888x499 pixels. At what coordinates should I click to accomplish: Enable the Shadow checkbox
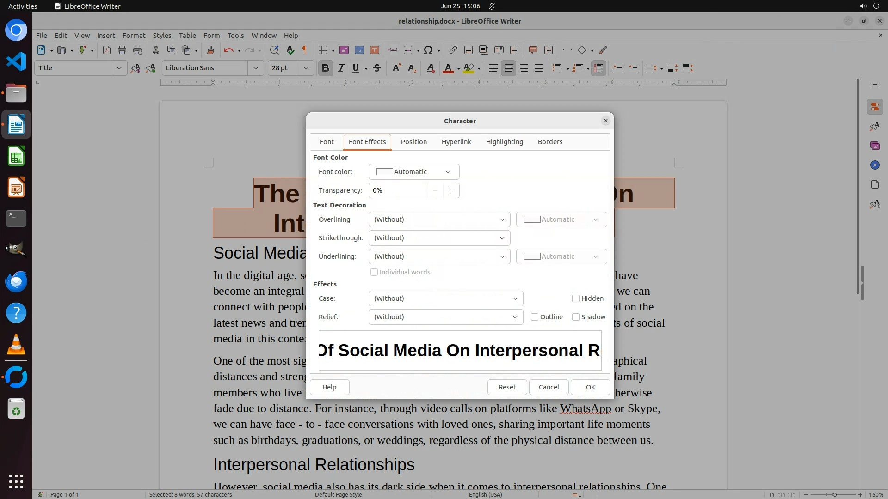pyautogui.click(x=576, y=317)
